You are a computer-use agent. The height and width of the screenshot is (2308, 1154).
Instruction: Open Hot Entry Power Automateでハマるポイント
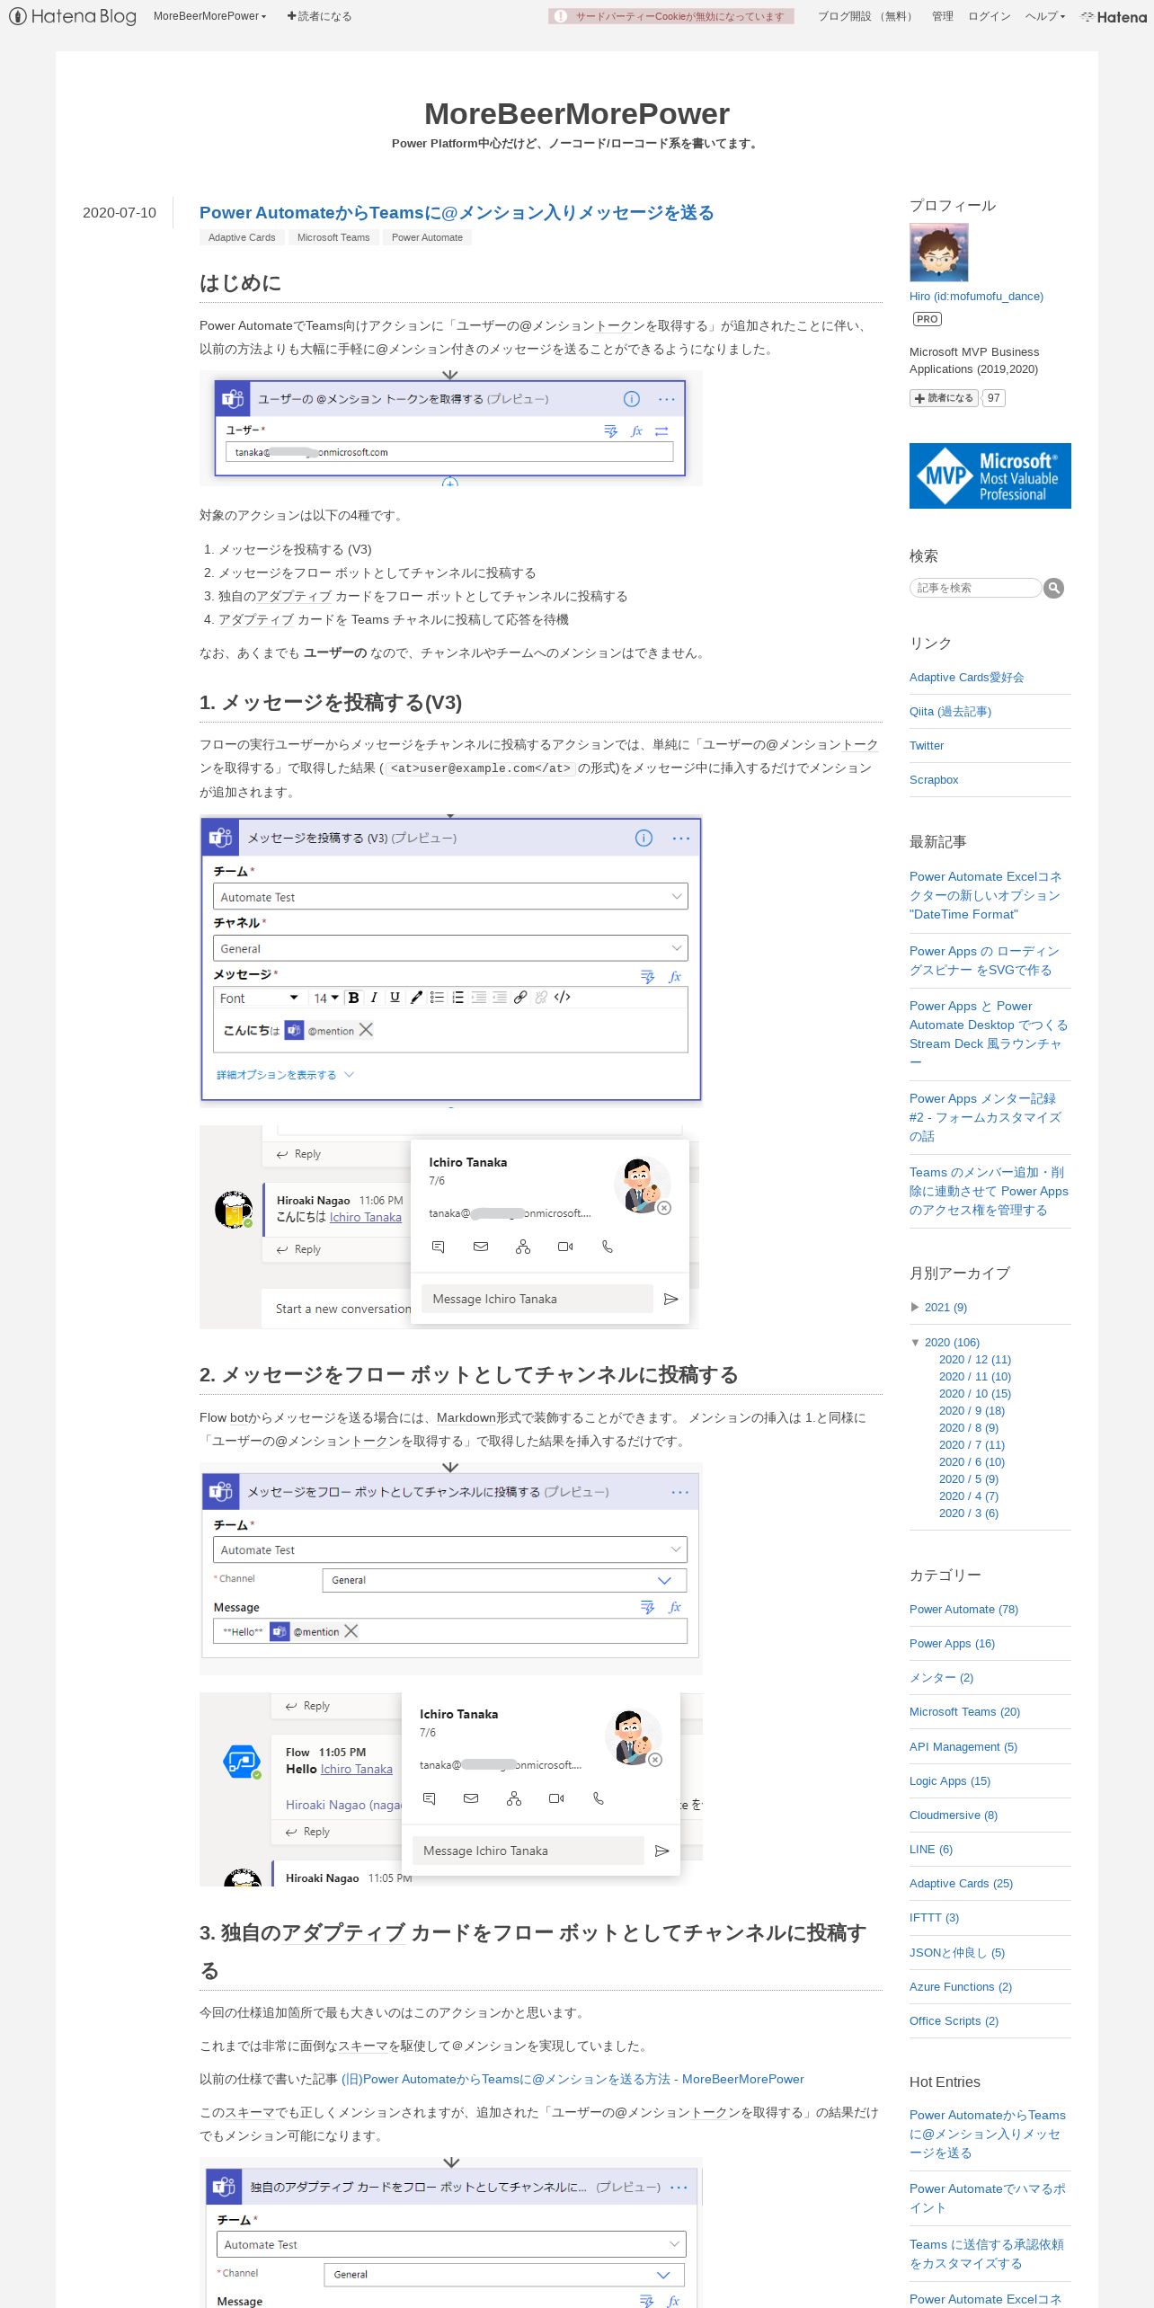[x=987, y=2198]
